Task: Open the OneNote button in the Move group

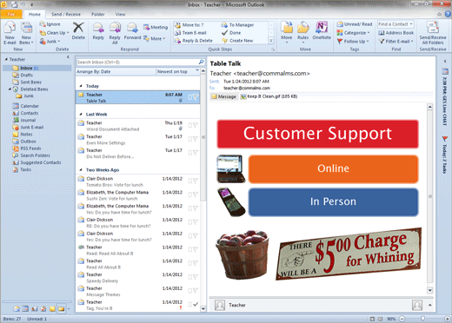Action: tap(322, 30)
